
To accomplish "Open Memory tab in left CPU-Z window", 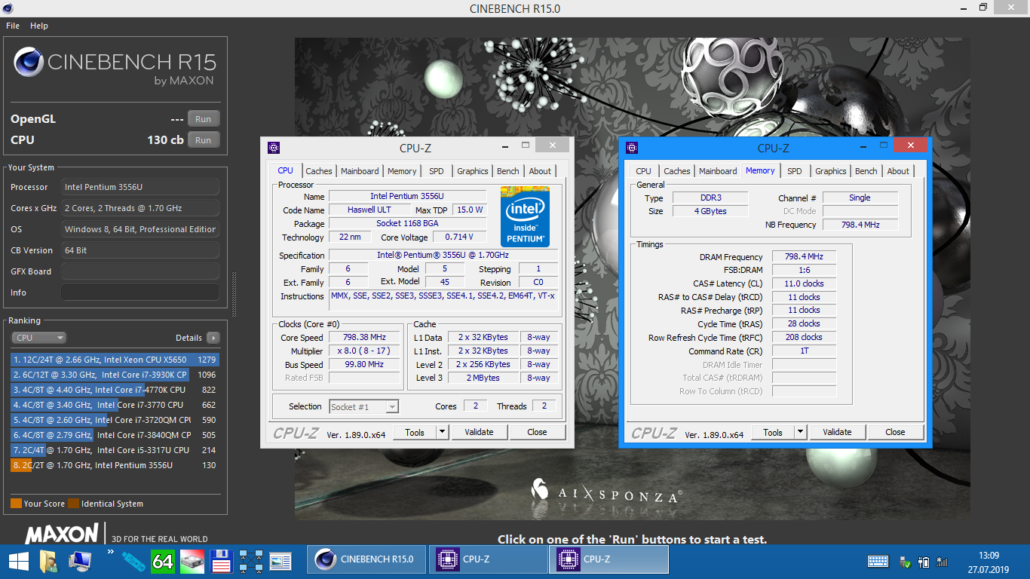I will [x=402, y=171].
